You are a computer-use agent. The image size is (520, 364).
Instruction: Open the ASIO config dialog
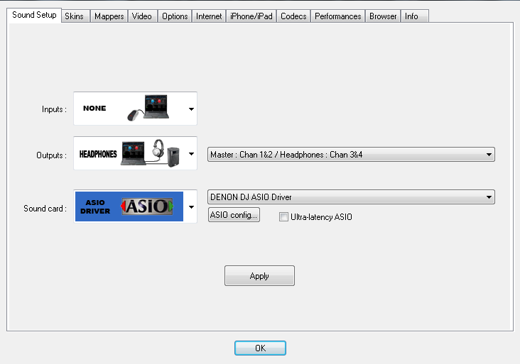click(234, 214)
